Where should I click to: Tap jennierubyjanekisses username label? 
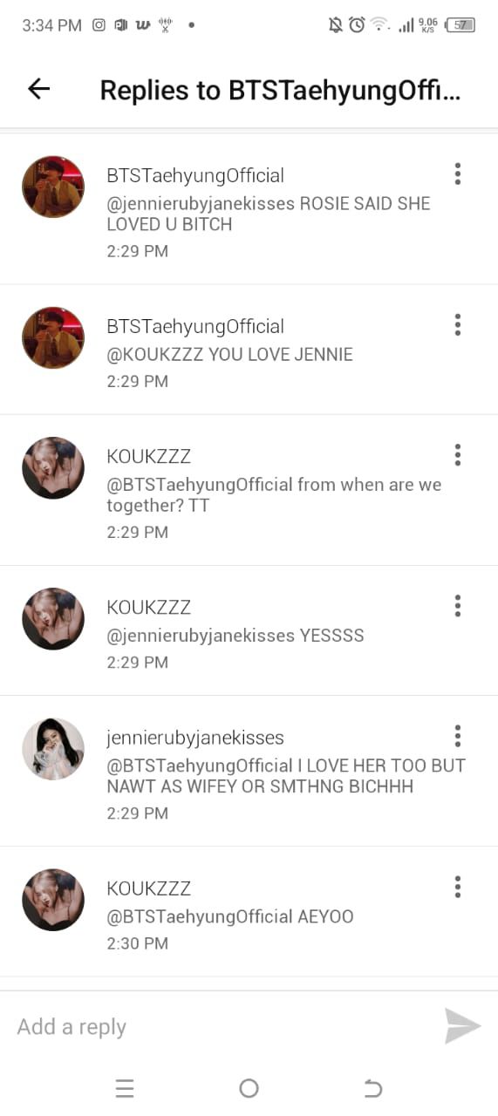(195, 738)
